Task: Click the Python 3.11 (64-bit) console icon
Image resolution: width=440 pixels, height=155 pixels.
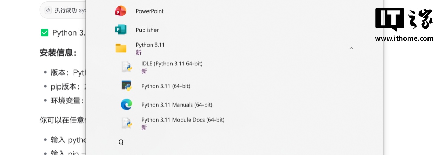Action: tap(126, 86)
